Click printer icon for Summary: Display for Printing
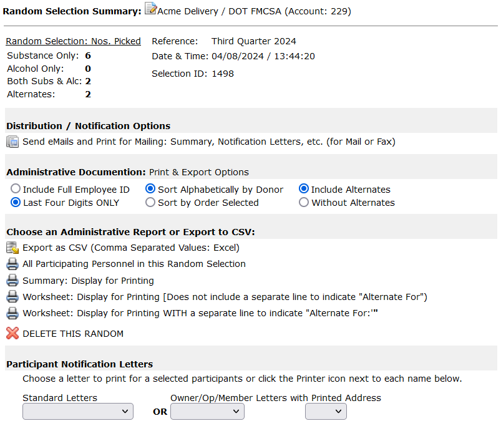Screen dimensions: 501x421 coord(12,281)
